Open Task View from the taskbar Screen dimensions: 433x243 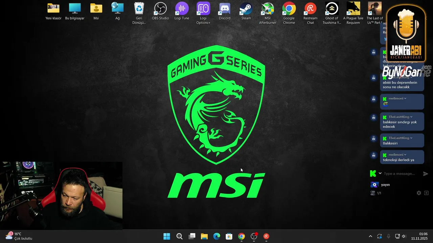coord(192,236)
